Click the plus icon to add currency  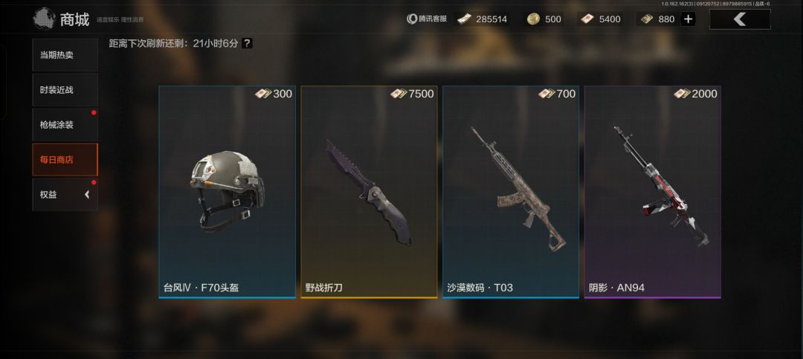(x=688, y=19)
